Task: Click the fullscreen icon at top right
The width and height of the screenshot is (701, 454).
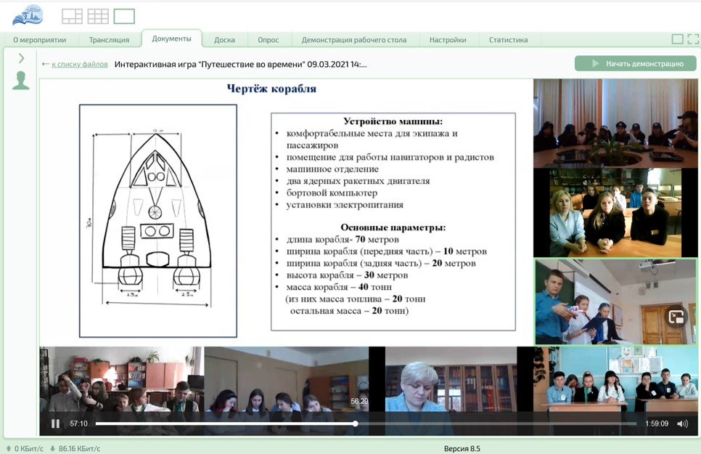Action: 693,39
